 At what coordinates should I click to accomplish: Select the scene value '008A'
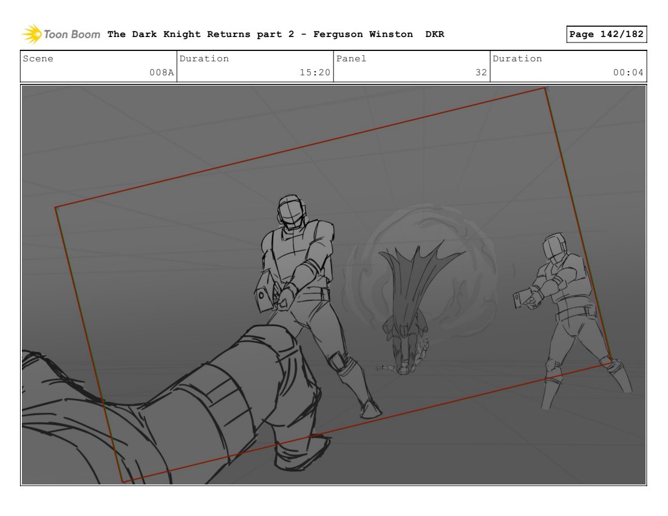[162, 72]
